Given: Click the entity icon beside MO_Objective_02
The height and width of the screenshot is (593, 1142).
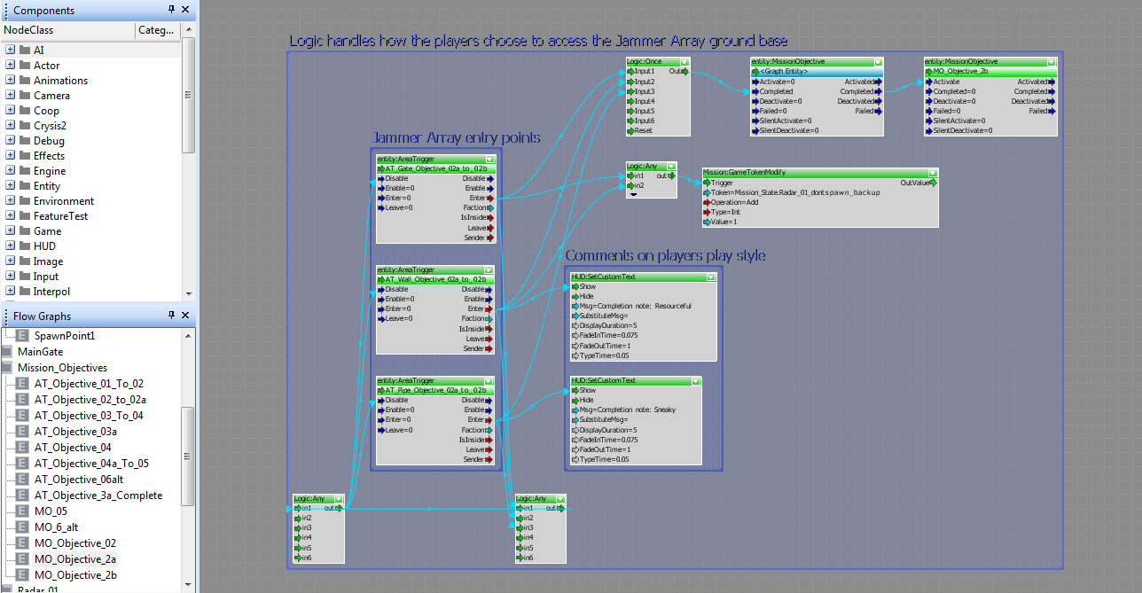Looking at the screenshot, I should 23,542.
